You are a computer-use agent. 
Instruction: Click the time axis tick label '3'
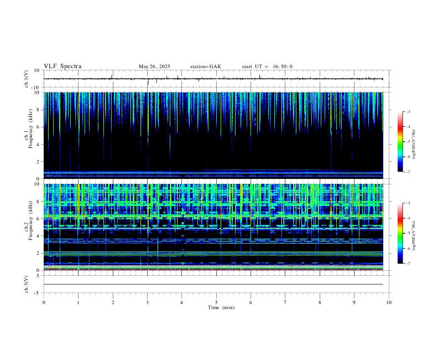pos(147,302)
